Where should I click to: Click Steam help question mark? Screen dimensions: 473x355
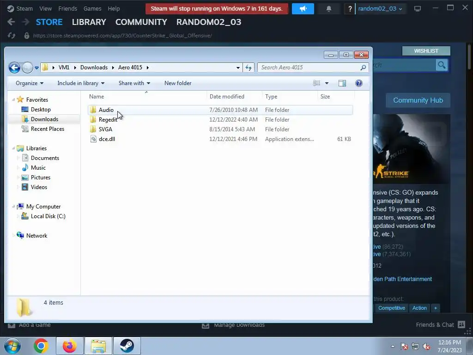(x=350, y=9)
